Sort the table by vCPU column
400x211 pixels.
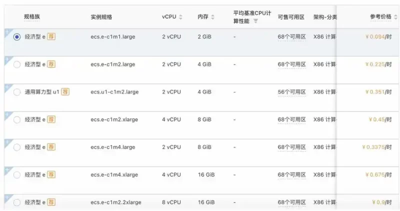point(180,17)
